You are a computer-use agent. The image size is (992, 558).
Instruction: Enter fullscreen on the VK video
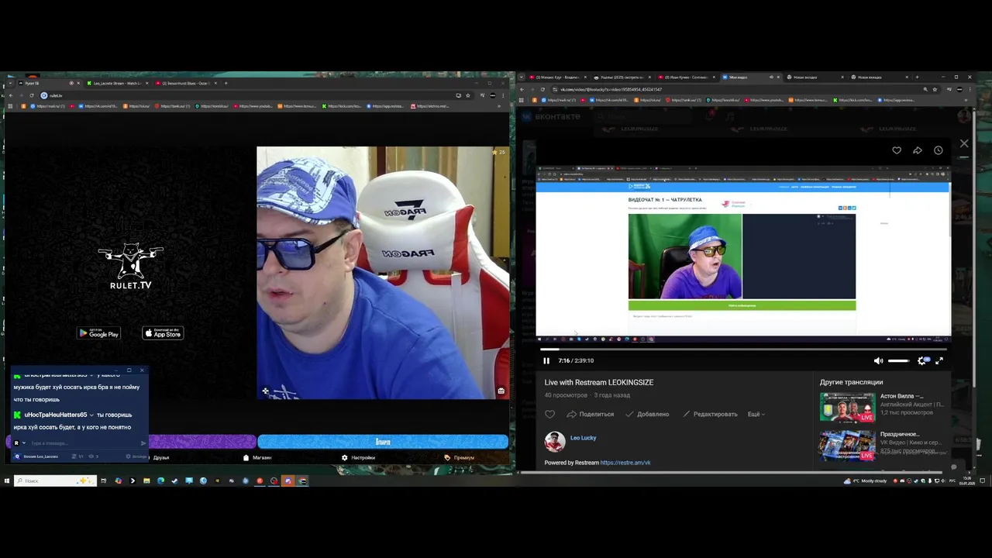[939, 360]
